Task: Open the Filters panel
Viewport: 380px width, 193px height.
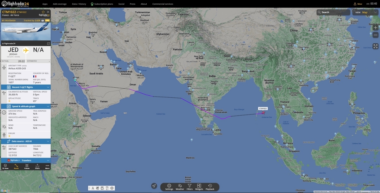Action: coord(189,187)
